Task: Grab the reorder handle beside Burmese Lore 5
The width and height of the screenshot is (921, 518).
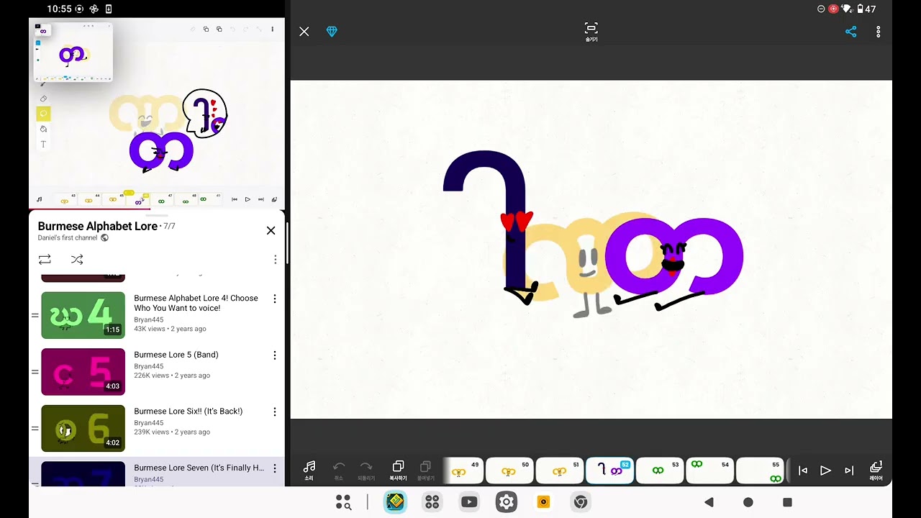Action: 35,372
